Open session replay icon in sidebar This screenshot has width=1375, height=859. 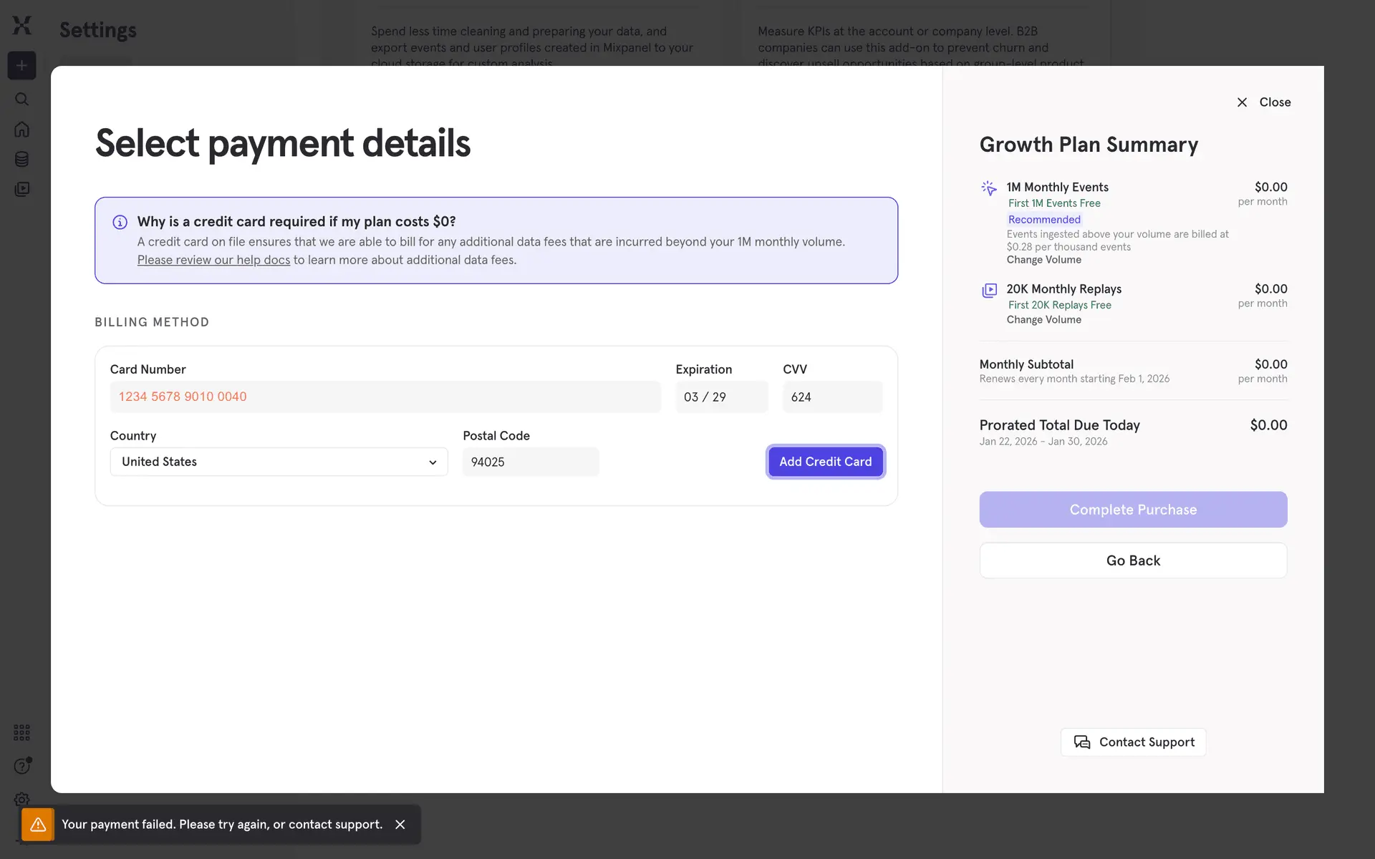coord(21,189)
